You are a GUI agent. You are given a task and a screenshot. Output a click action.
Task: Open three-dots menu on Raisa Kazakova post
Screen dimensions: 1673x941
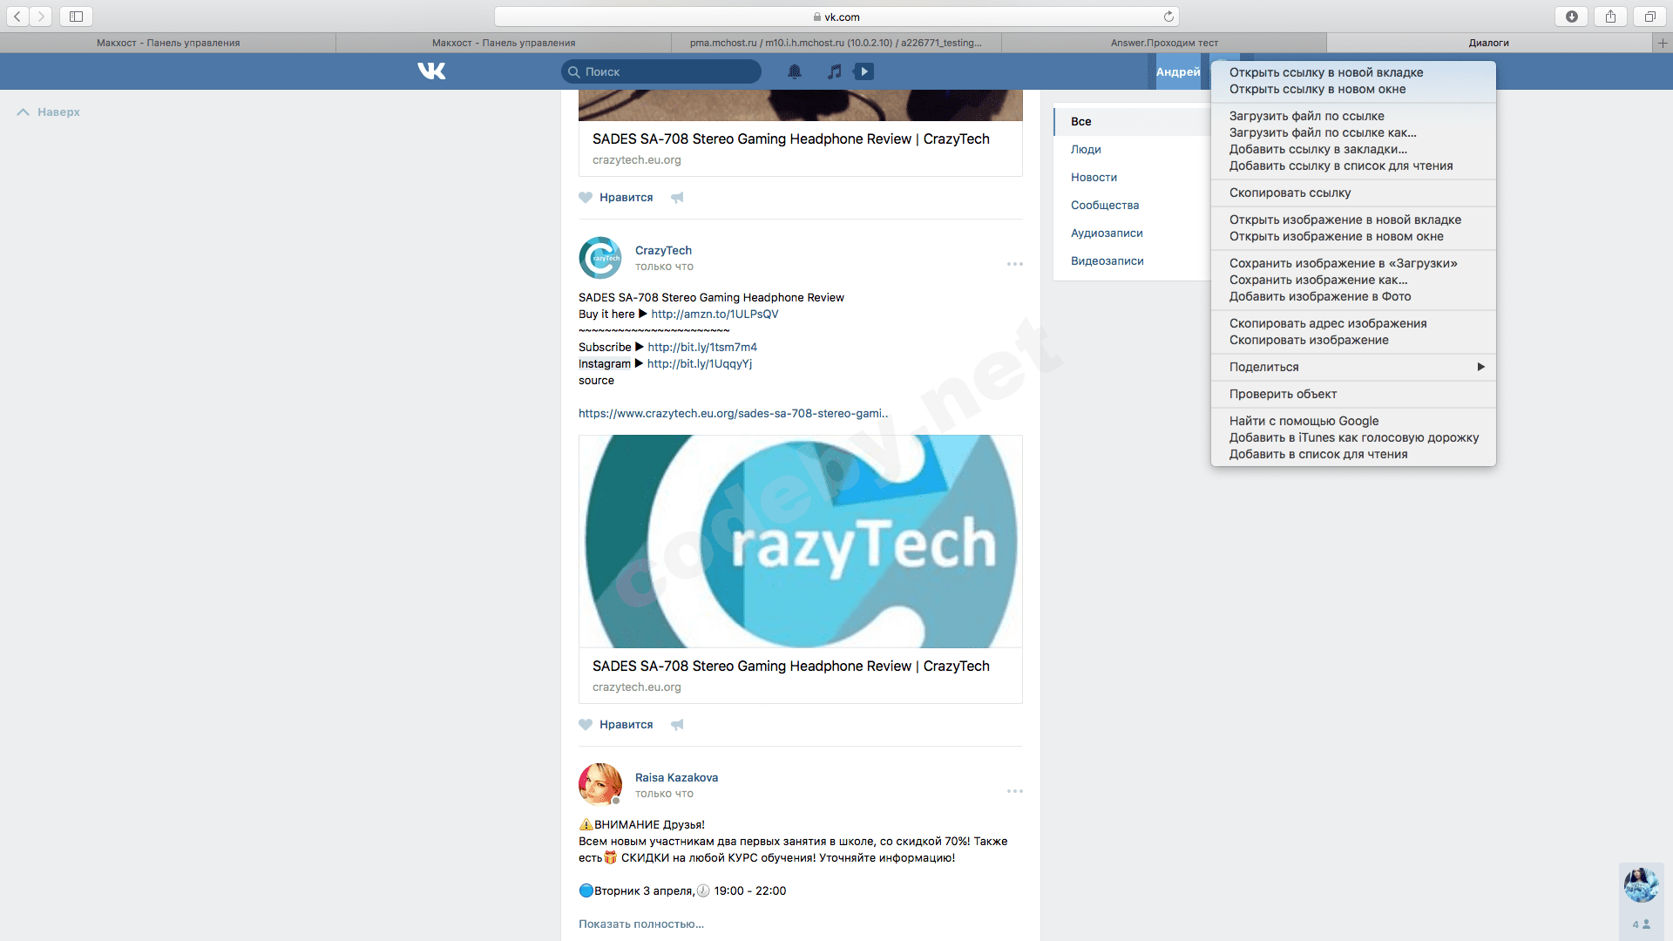point(1014,791)
